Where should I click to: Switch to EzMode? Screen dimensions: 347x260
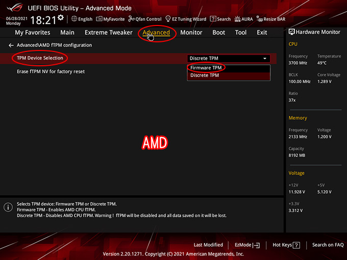pos(247,245)
